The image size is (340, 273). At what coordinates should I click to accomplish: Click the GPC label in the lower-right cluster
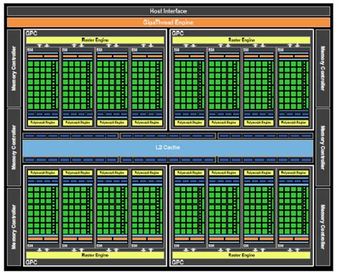(178, 262)
